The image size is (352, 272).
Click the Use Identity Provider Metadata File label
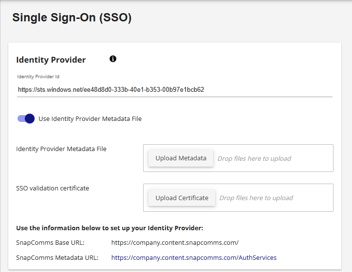90,119
